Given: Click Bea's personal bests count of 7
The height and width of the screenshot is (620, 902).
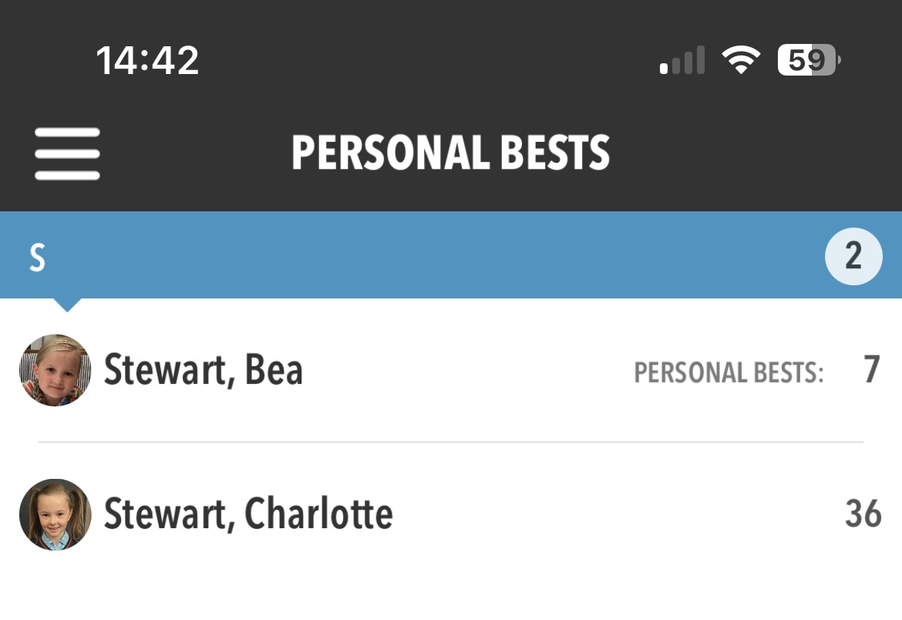Looking at the screenshot, I should coord(871,370).
